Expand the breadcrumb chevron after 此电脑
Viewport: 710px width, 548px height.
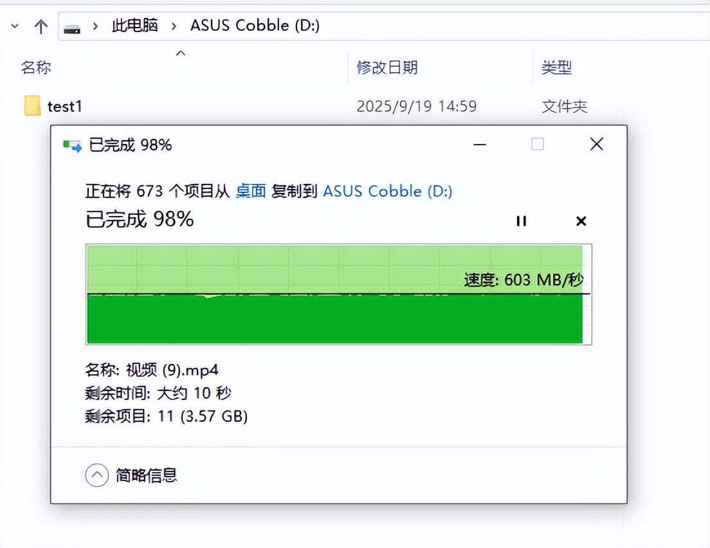click(173, 26)
